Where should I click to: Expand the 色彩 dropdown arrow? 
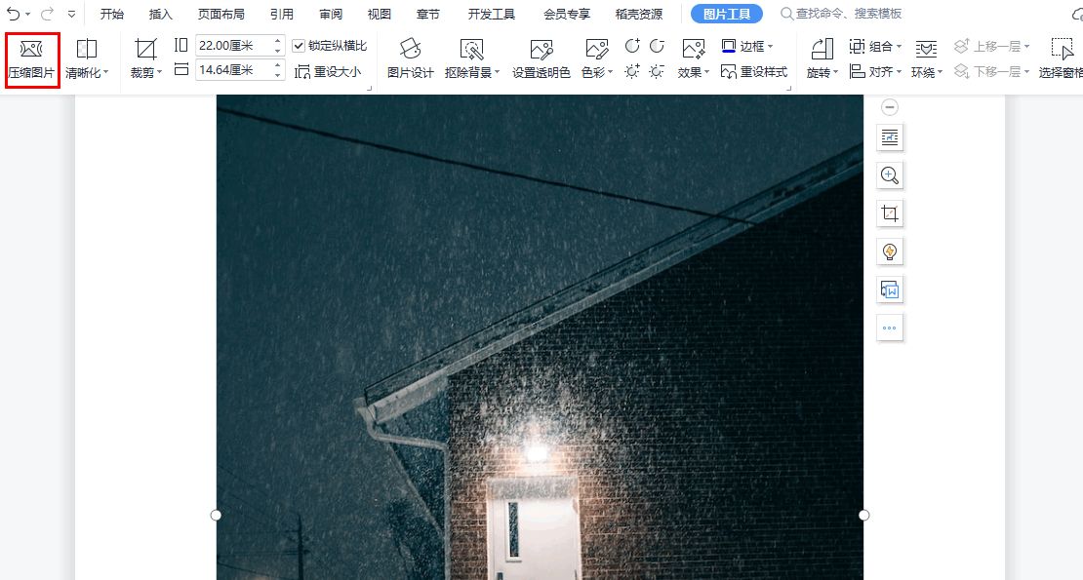[611, 72]
